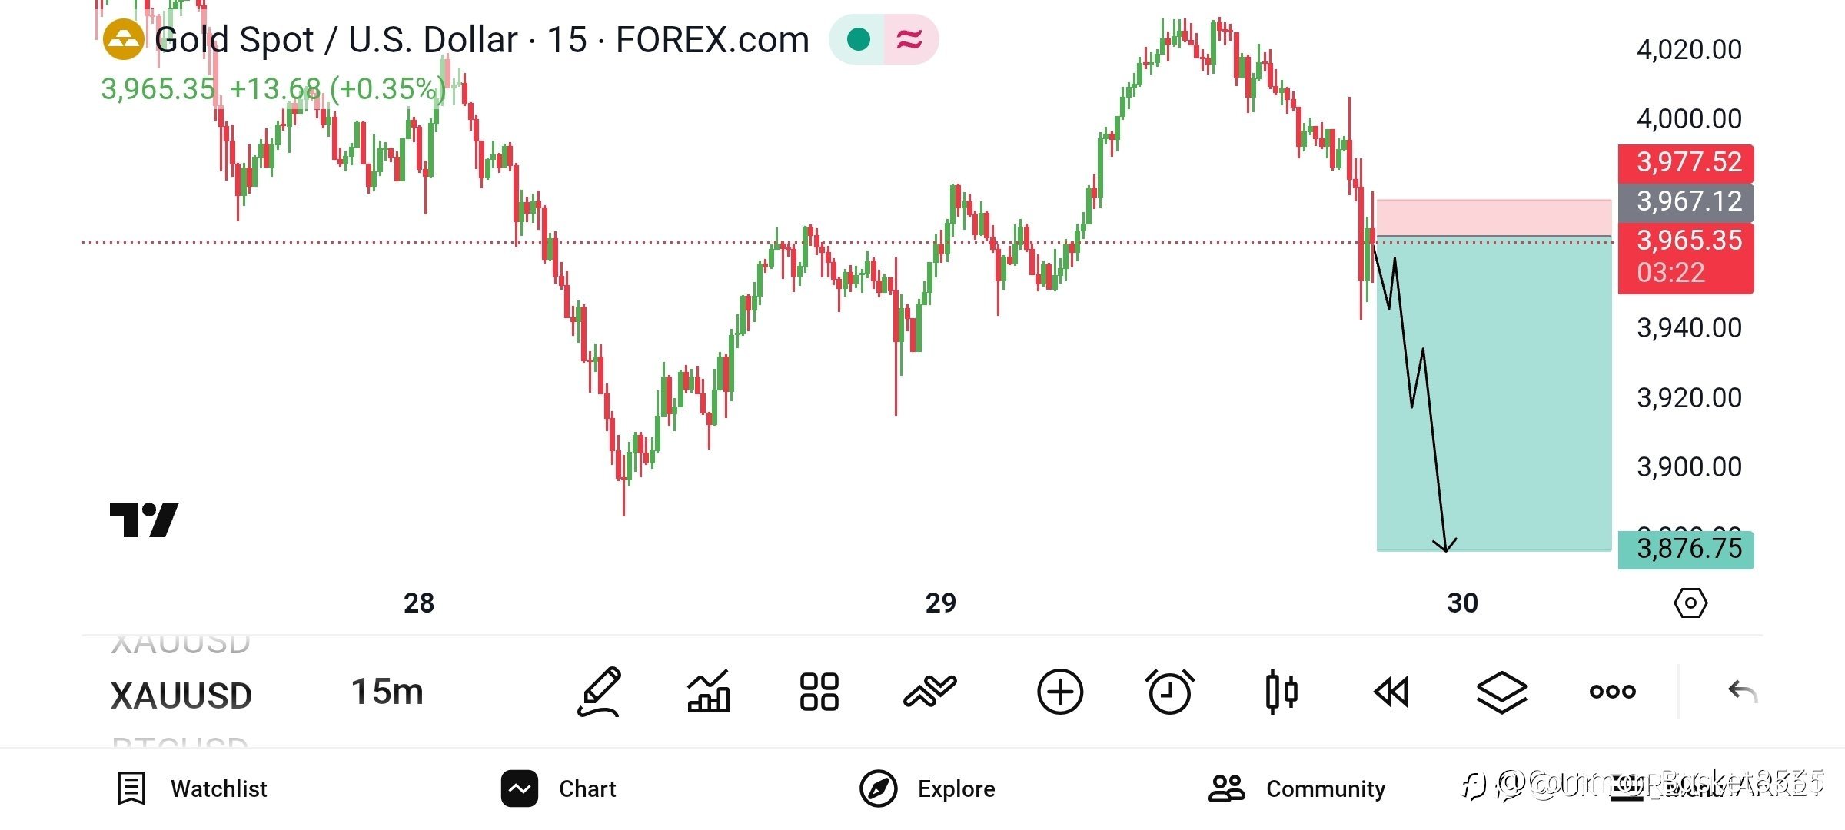Open the XAUUSD symbol picker
The height and width of the screenshot is (830, 1845).
(181, 696)
